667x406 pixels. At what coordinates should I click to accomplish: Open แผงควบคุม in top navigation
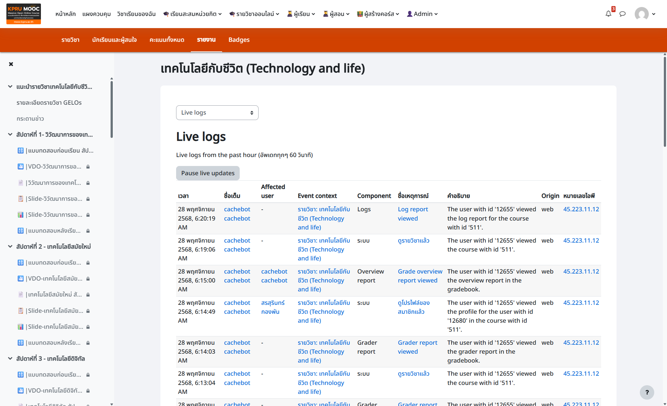(x=97, y=14)
